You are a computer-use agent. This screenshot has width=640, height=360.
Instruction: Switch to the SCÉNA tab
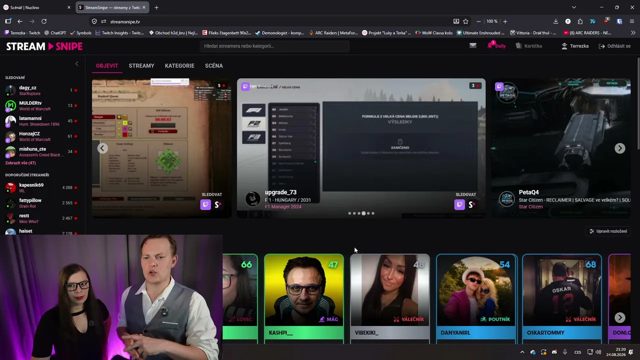pyautogui.click(x=214, y=65)
